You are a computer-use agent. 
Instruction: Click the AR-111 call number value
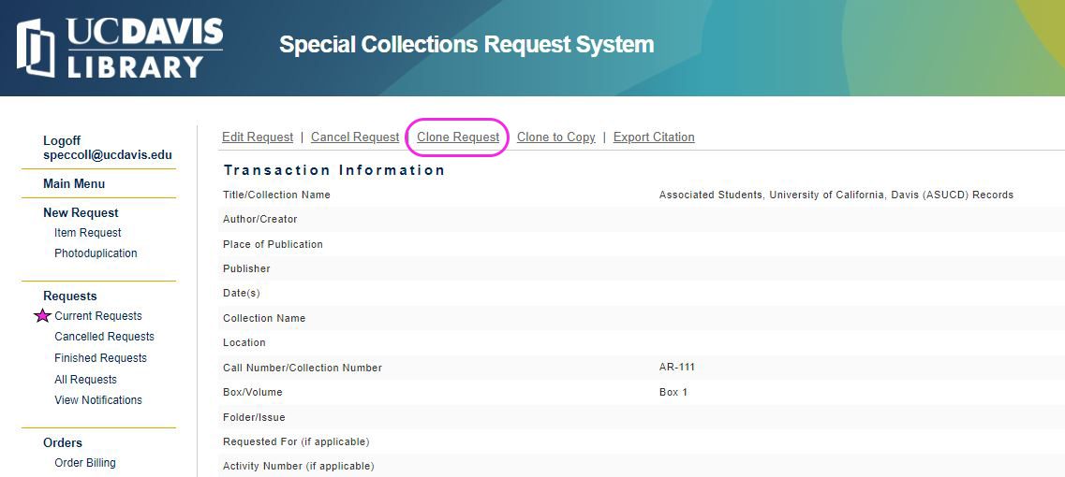(x=677, y=368)
